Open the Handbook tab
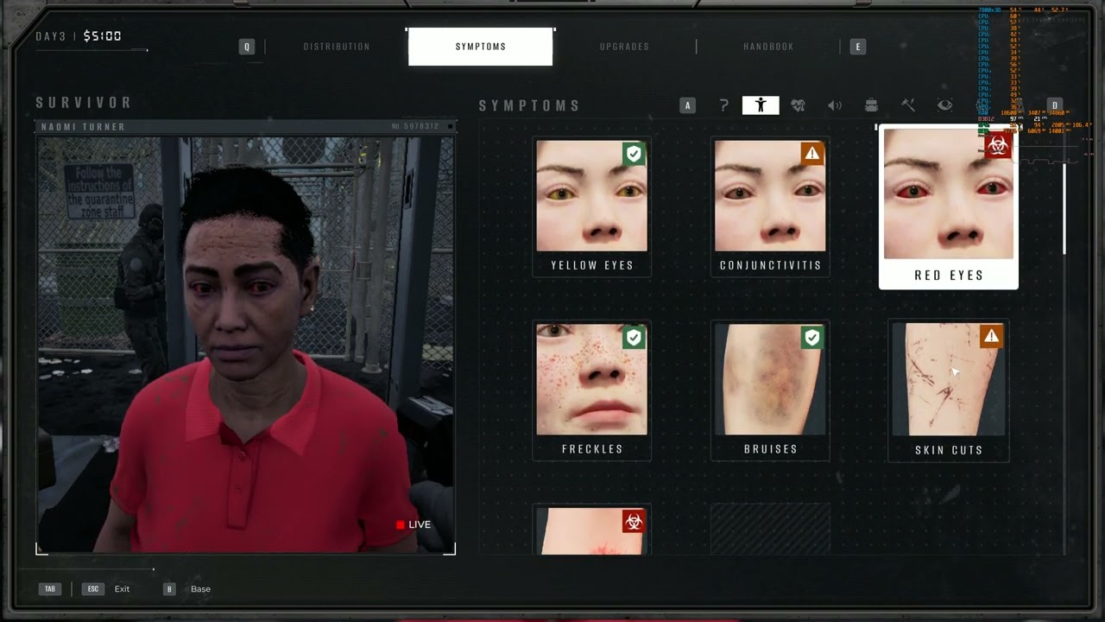The image size is (1105, 622). point(768,47)
